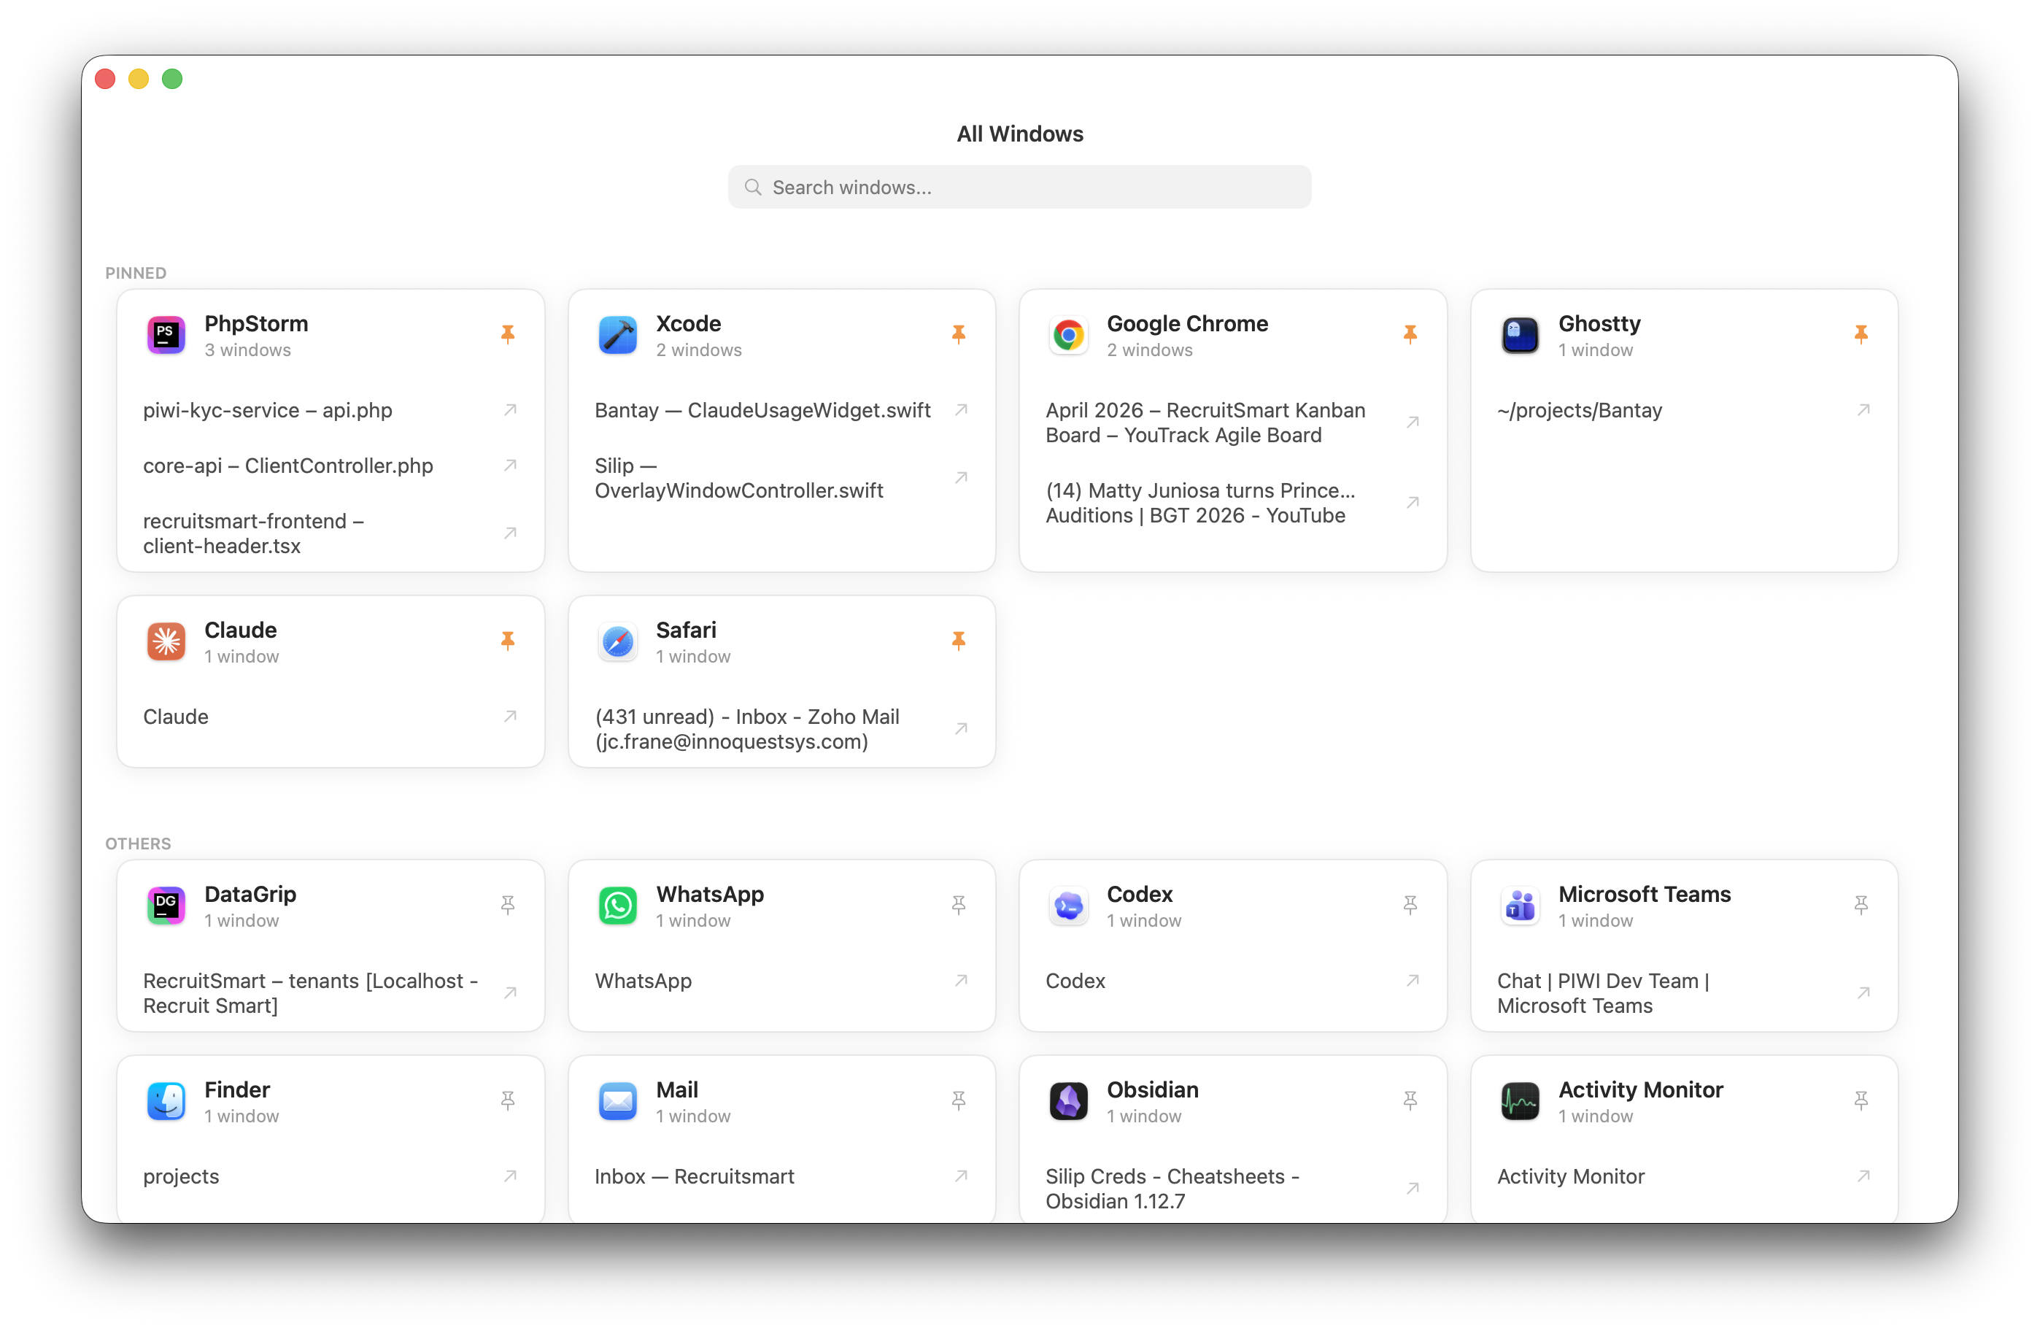Open arrow for Matty Juniosa YouTube window
Screen dimensions: 2040x1331
(x=1413, y=503)
